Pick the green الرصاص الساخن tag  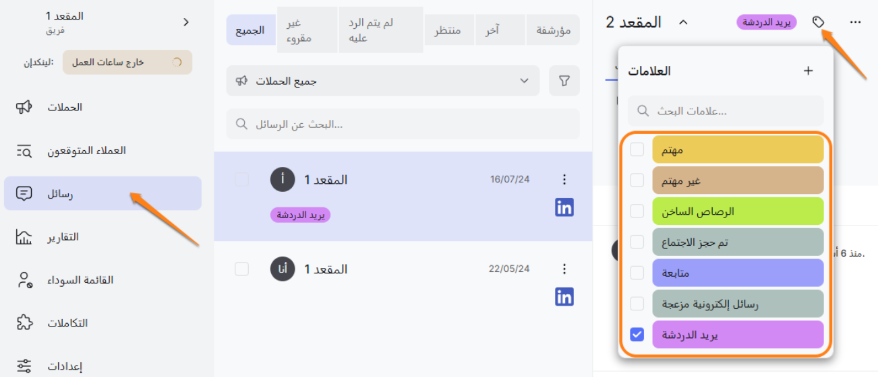tap(738, 211)
